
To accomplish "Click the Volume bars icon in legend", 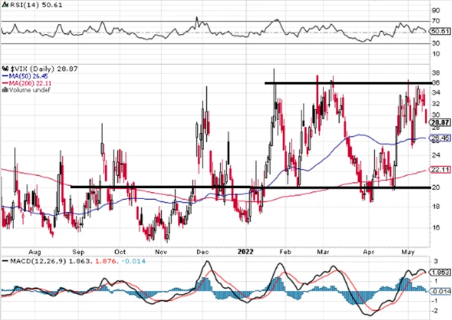I will tap(5, 90).
